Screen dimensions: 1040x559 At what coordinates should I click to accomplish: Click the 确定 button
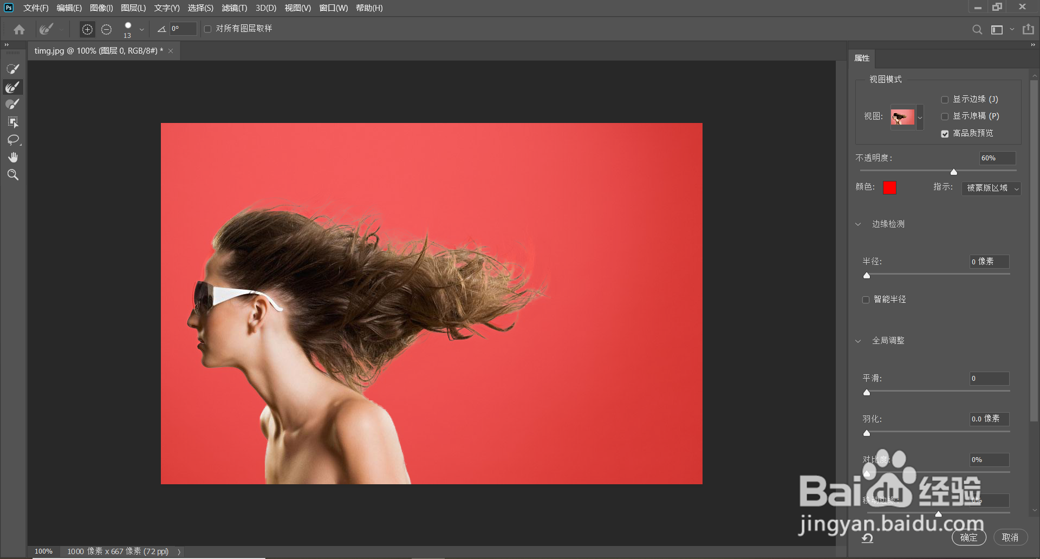(x=969, y=537)
